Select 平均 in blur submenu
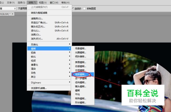 tap(83, 94)
